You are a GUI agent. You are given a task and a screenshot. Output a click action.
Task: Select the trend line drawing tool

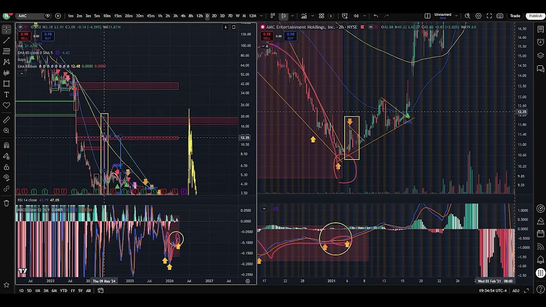tap(6, 40)
